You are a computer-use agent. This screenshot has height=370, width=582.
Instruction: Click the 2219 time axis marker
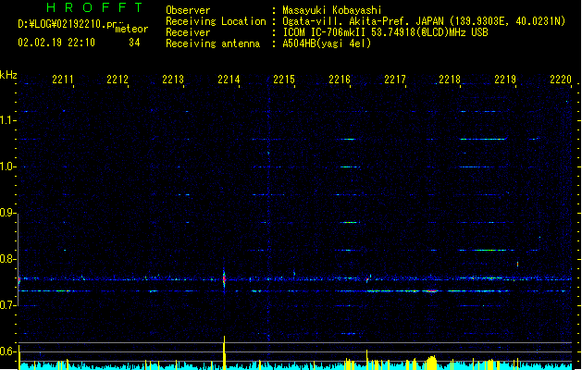pos(505,80)
